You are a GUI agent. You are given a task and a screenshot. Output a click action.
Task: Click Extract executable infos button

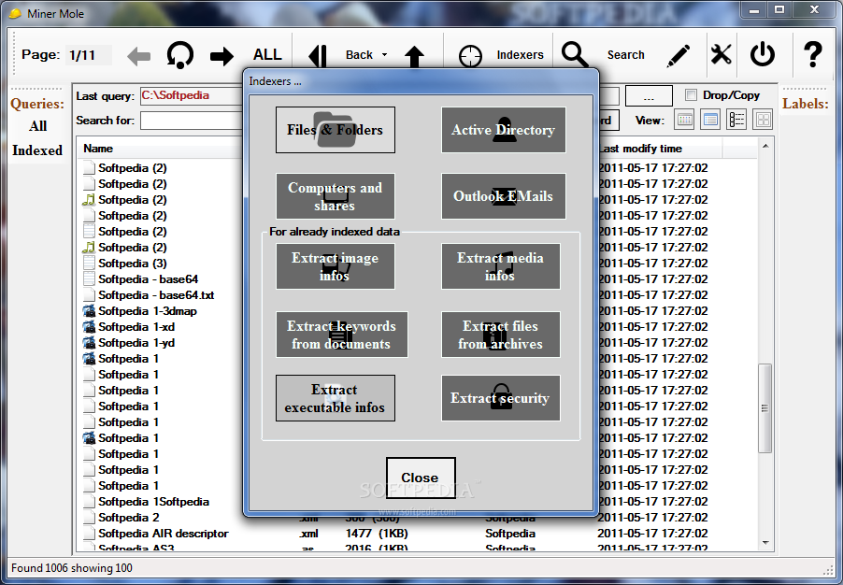pyautogui.click(x=336, y=398)
